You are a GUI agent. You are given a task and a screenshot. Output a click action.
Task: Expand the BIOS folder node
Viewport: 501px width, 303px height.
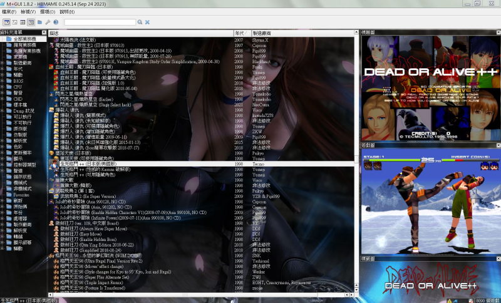click(3, 81)
